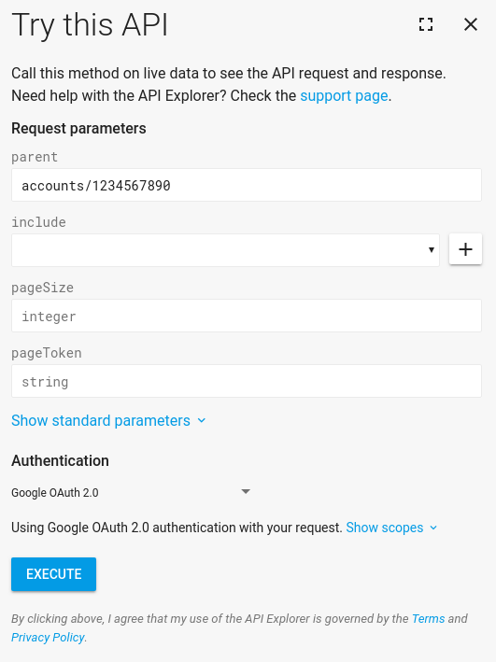This screenshot has height=662, width=496.
Task: Expand Show scopes
Action: point(385,528)
